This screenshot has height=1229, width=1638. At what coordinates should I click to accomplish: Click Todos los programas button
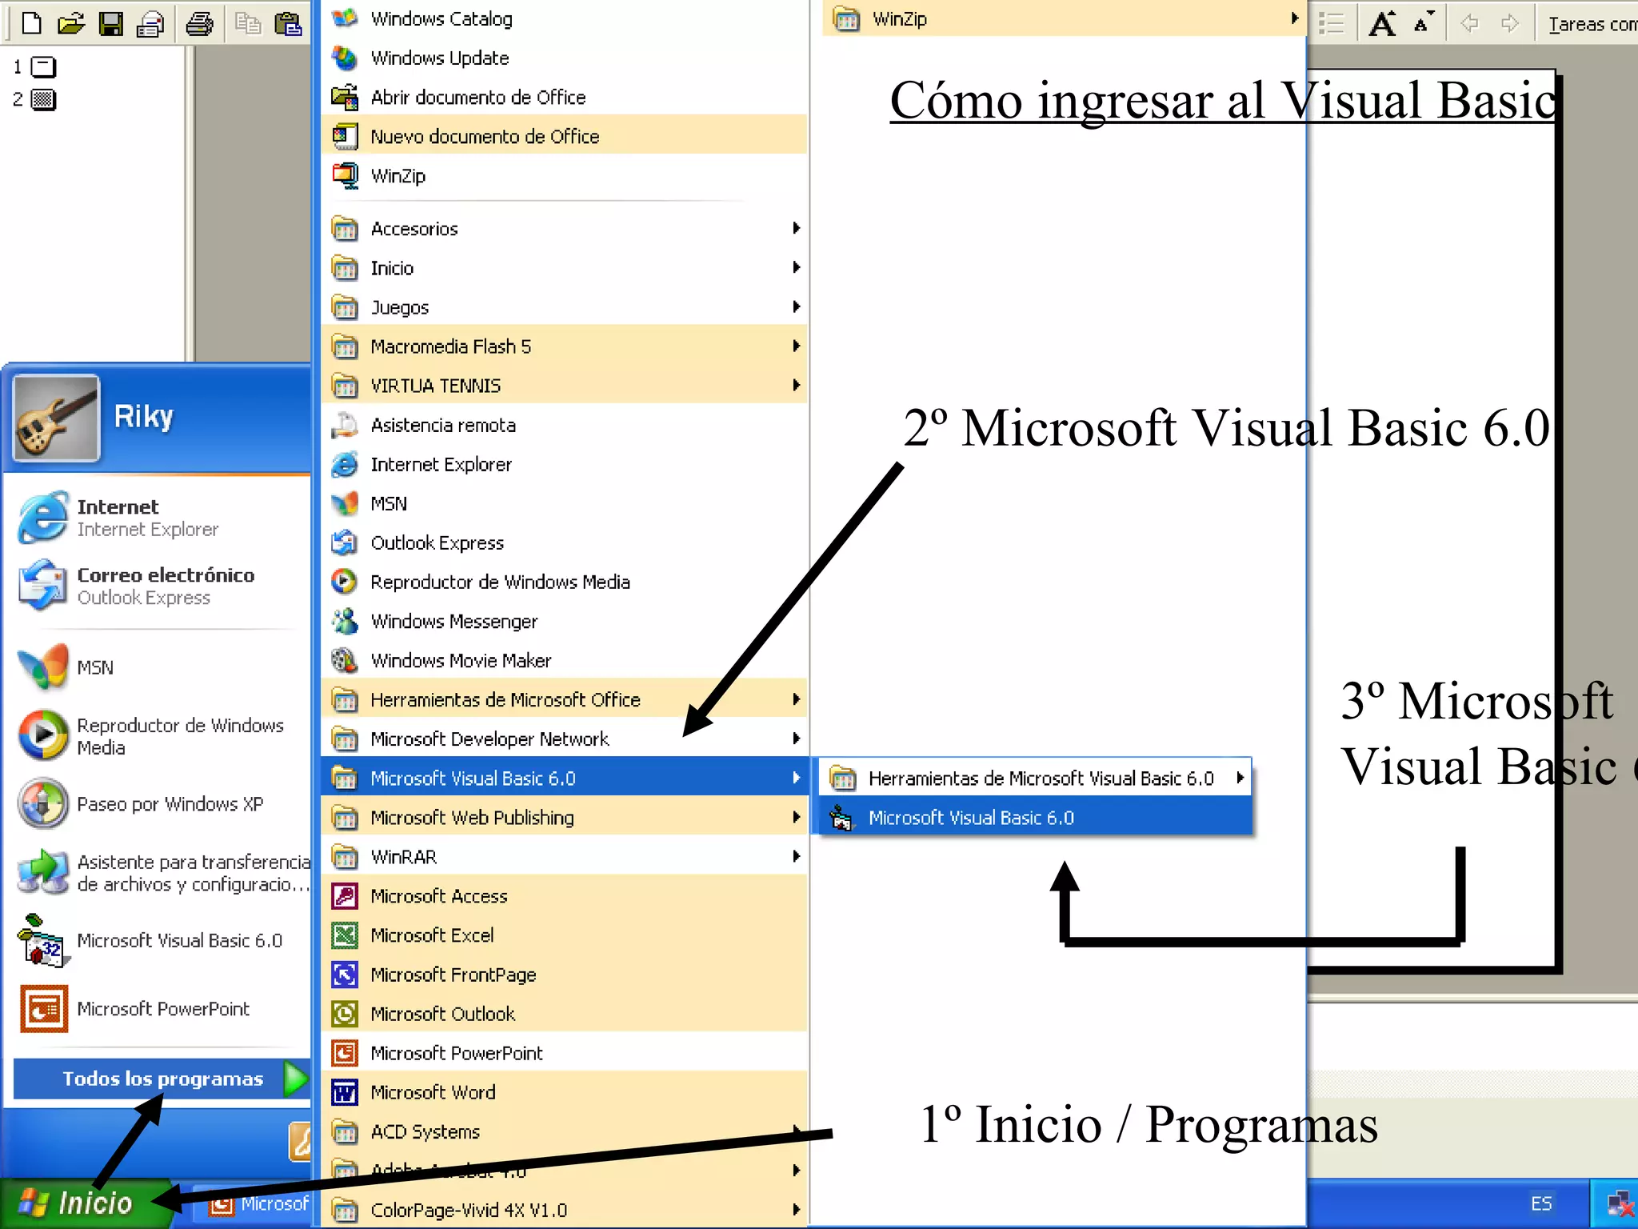(162, 1079)
